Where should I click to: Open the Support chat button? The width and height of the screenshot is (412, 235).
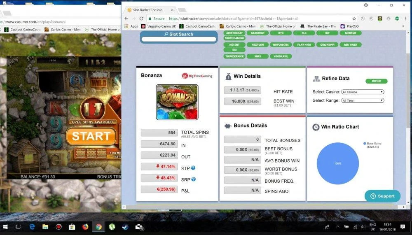point(382,196)
